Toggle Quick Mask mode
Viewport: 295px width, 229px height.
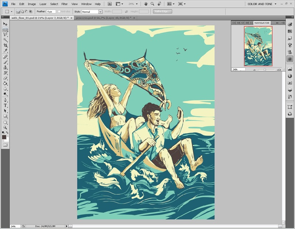pyautogui.click(x=5, y=145)
